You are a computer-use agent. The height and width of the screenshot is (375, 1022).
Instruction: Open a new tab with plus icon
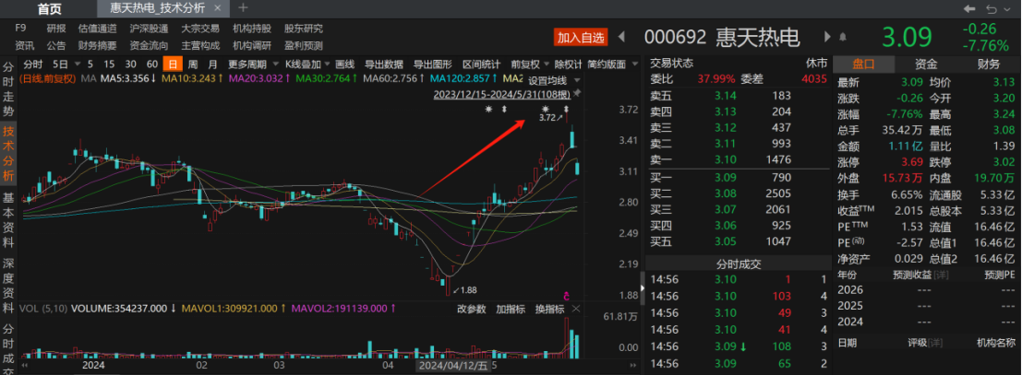pyautogui.click(x=243, y=7)
